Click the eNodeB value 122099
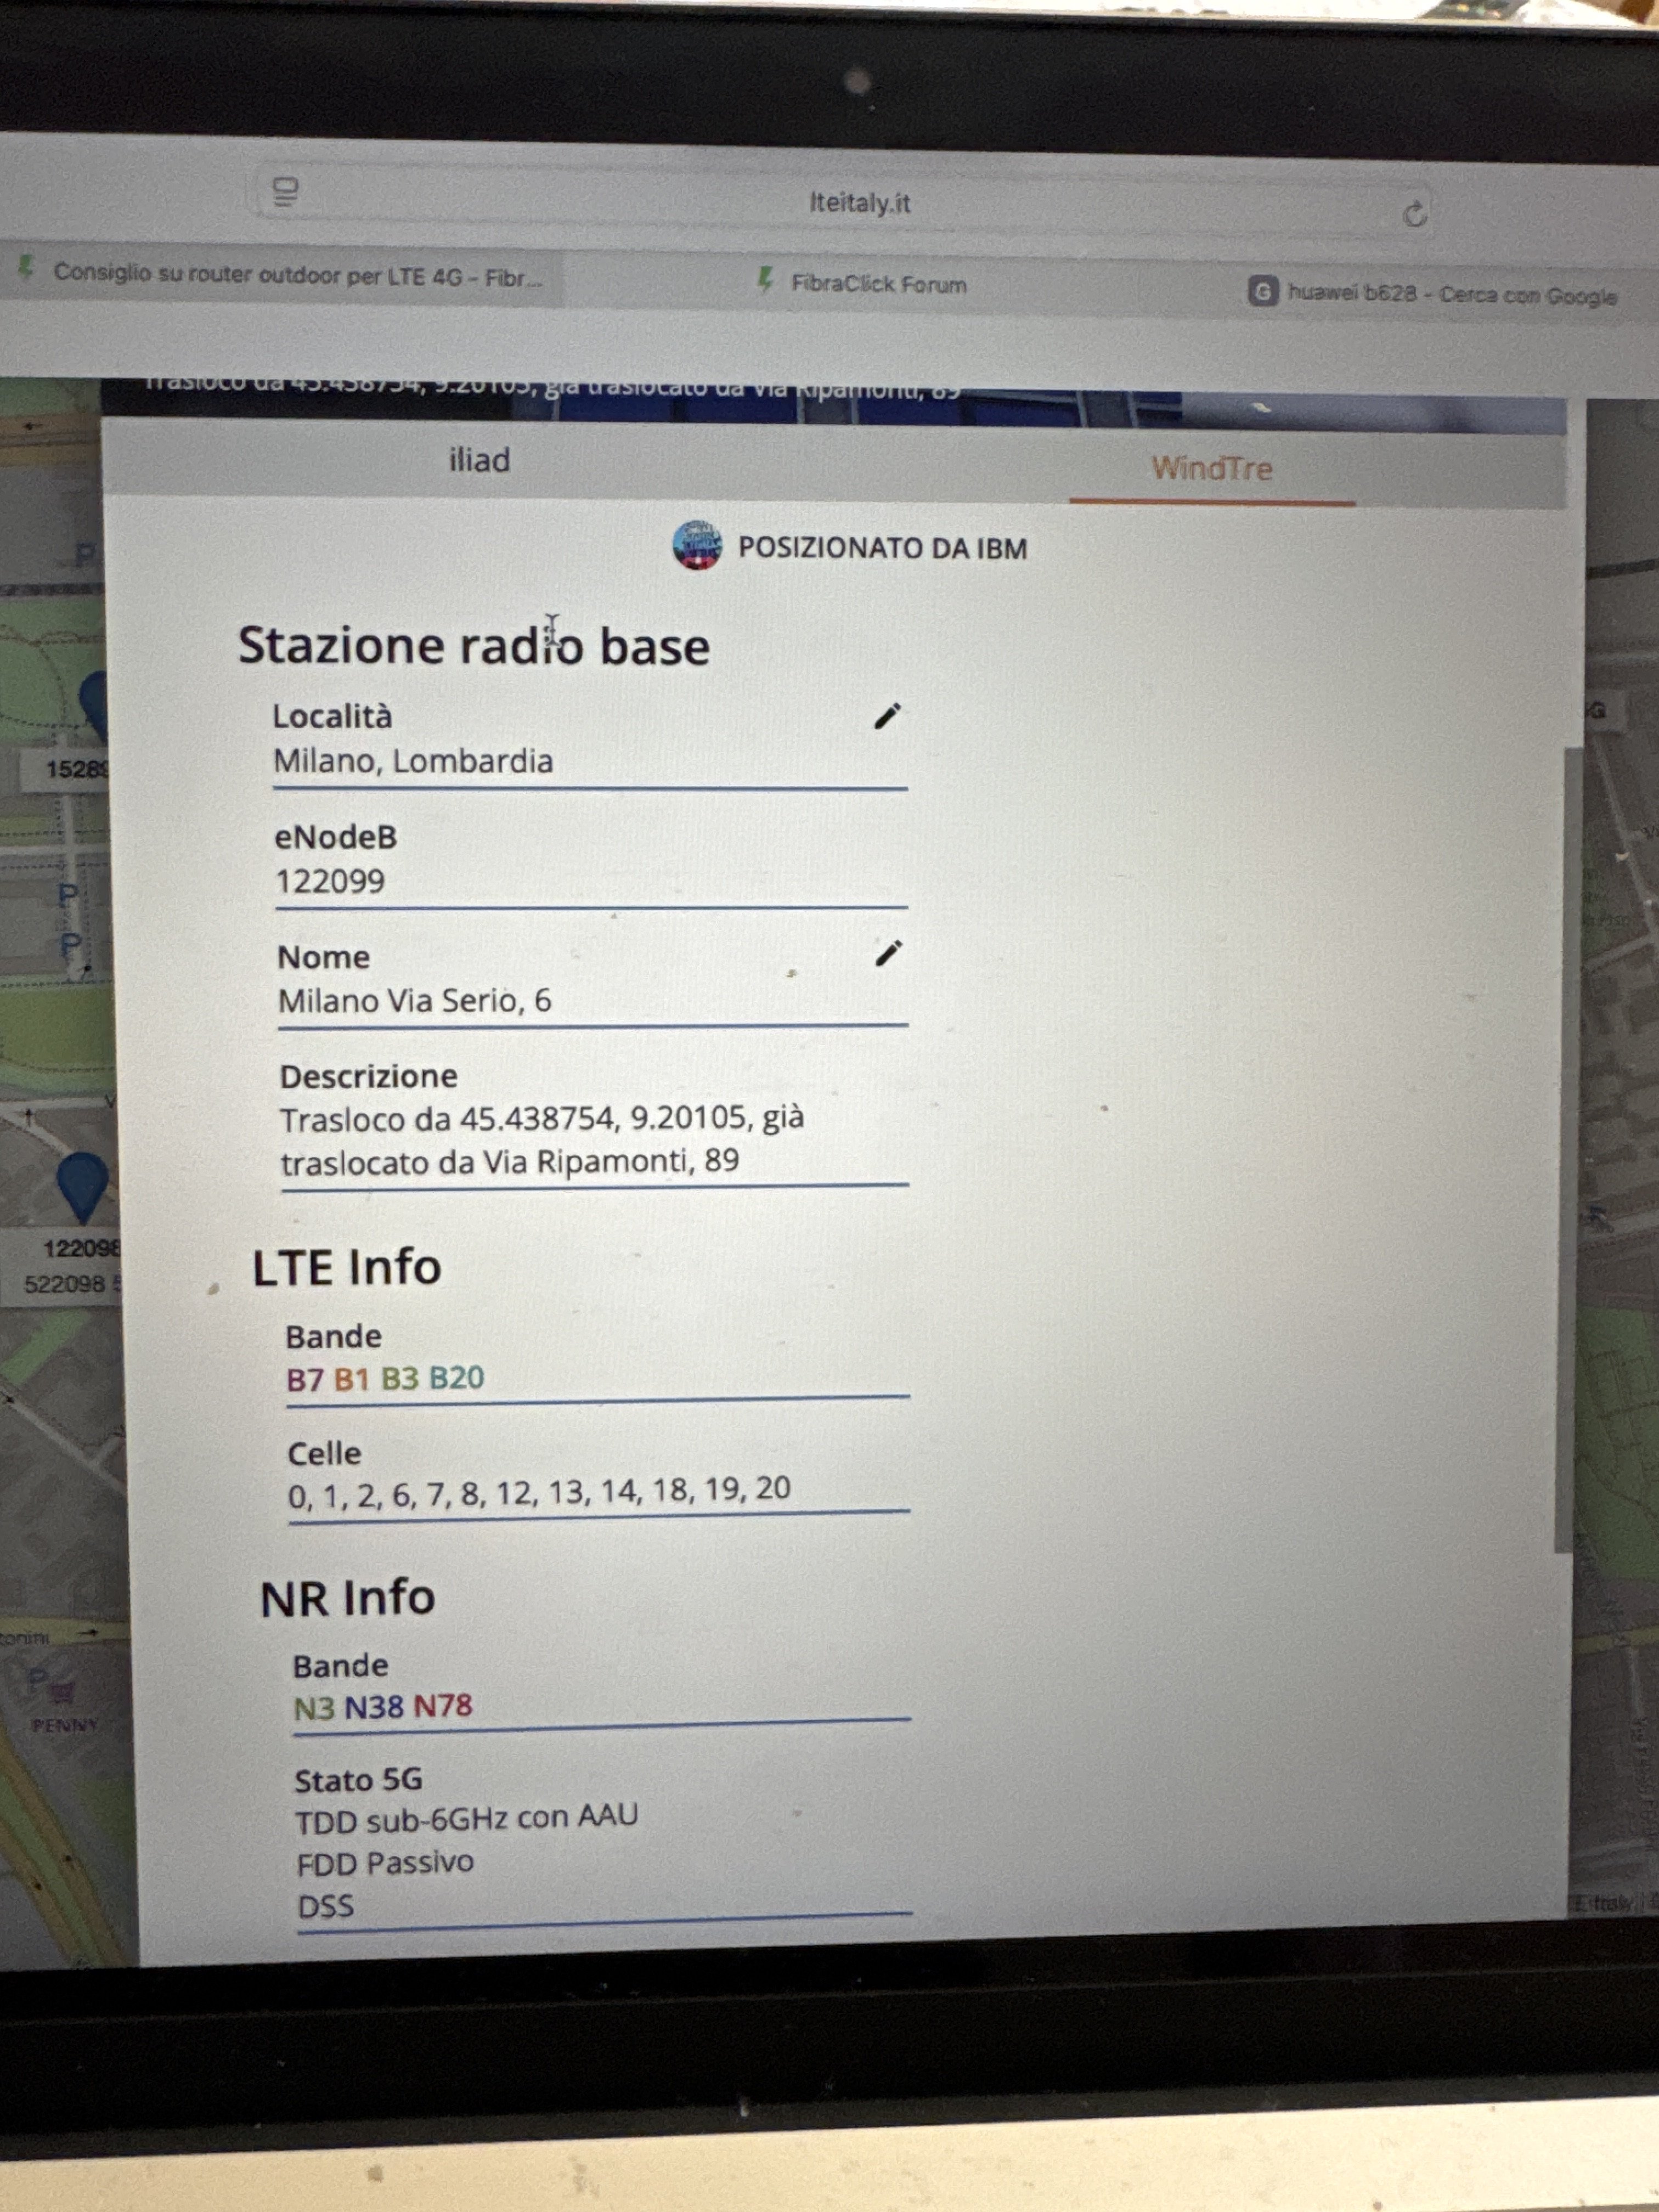 330,882
